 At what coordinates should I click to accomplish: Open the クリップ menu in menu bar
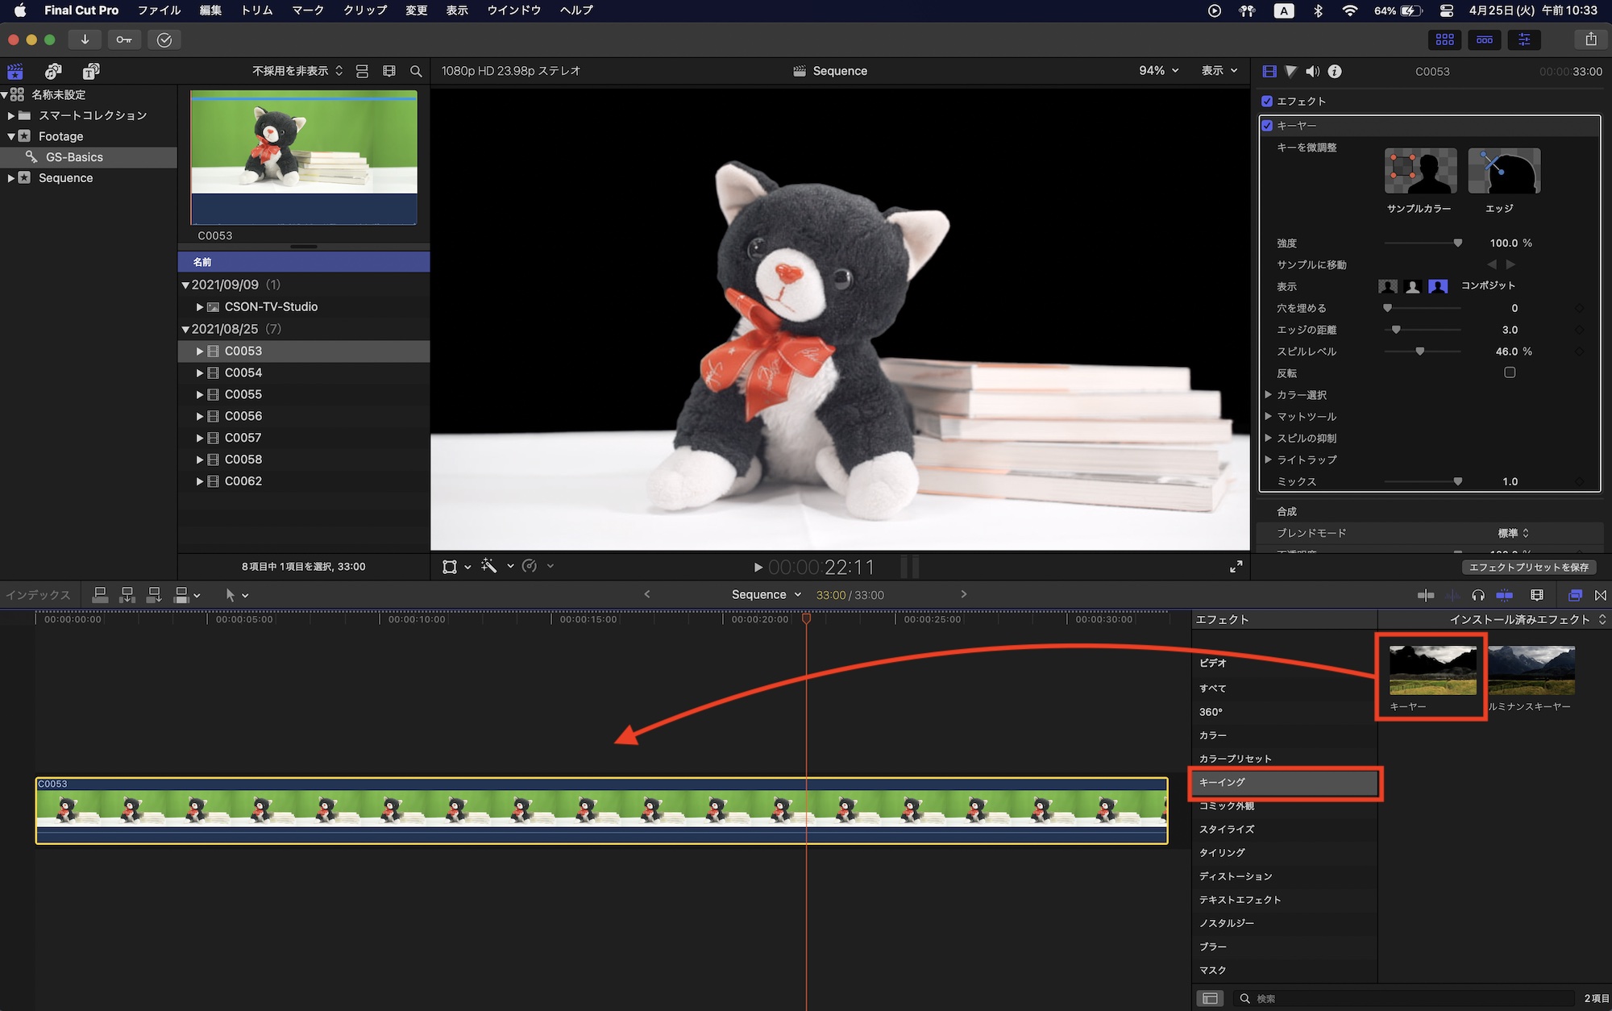tap(365, 10)
